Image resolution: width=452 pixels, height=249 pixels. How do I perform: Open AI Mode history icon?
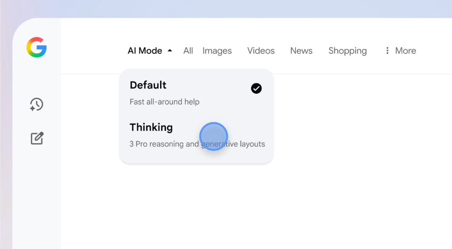coord(36,104)
